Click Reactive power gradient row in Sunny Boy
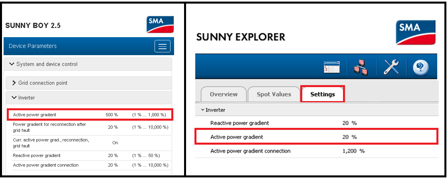The height and width of the screenshot is (179, 448). (x=90, y=155)
